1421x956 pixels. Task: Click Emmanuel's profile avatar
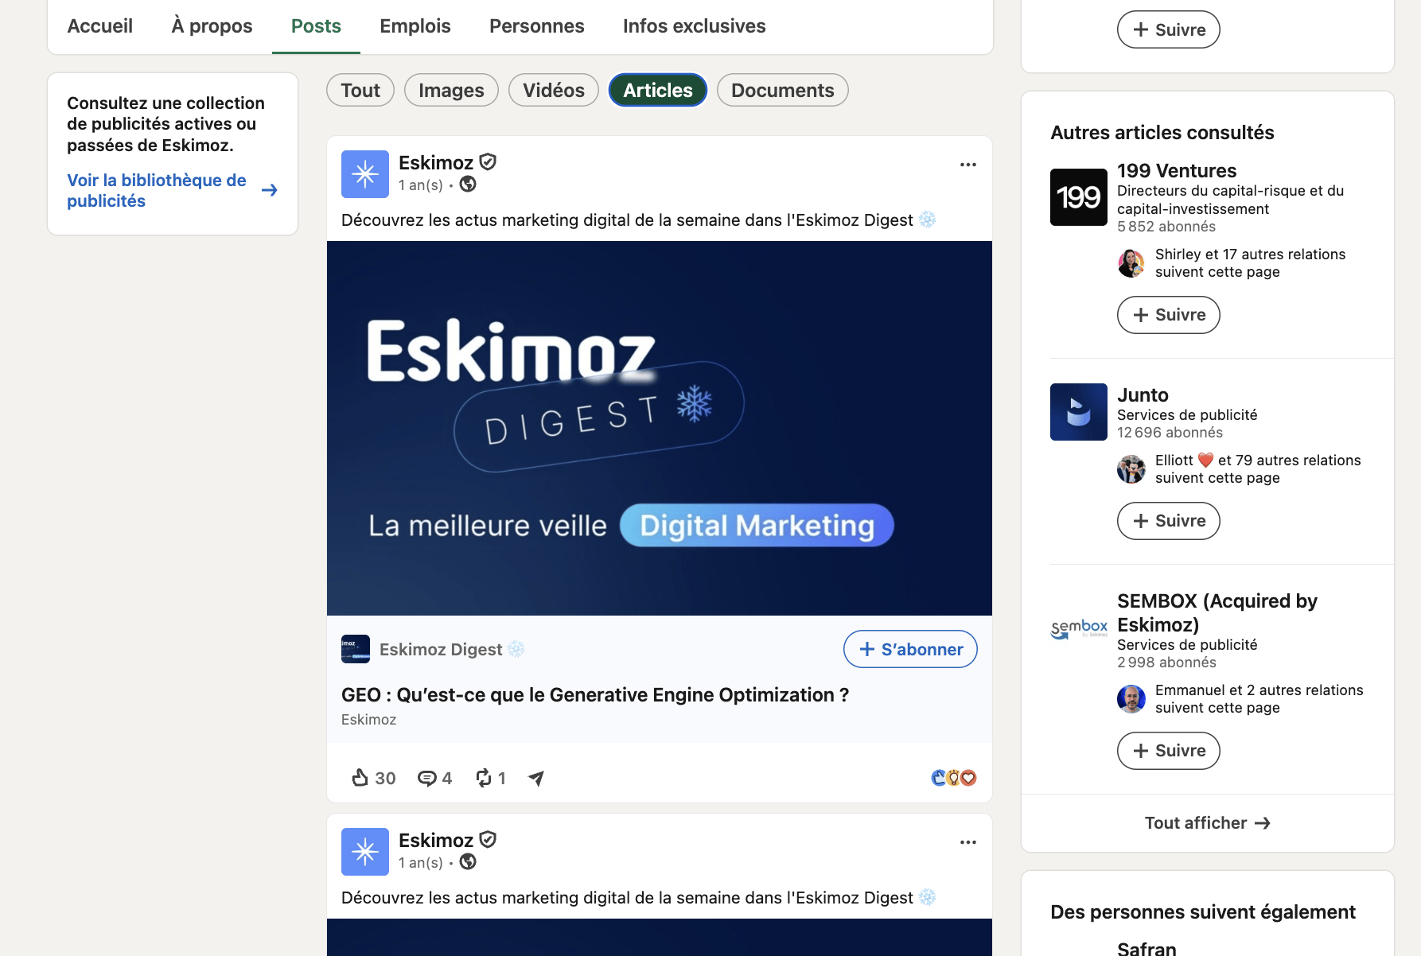pyautogui.click(x=1131, y=698)
